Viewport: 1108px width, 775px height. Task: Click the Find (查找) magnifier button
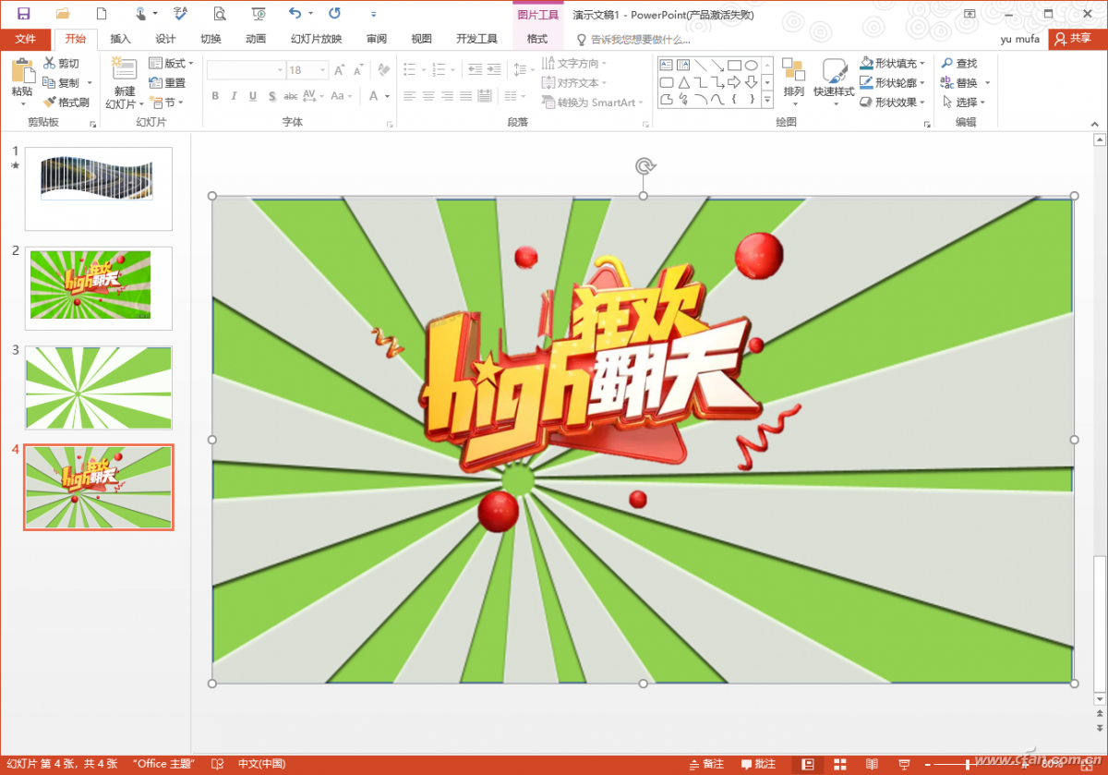coord(958,64)
